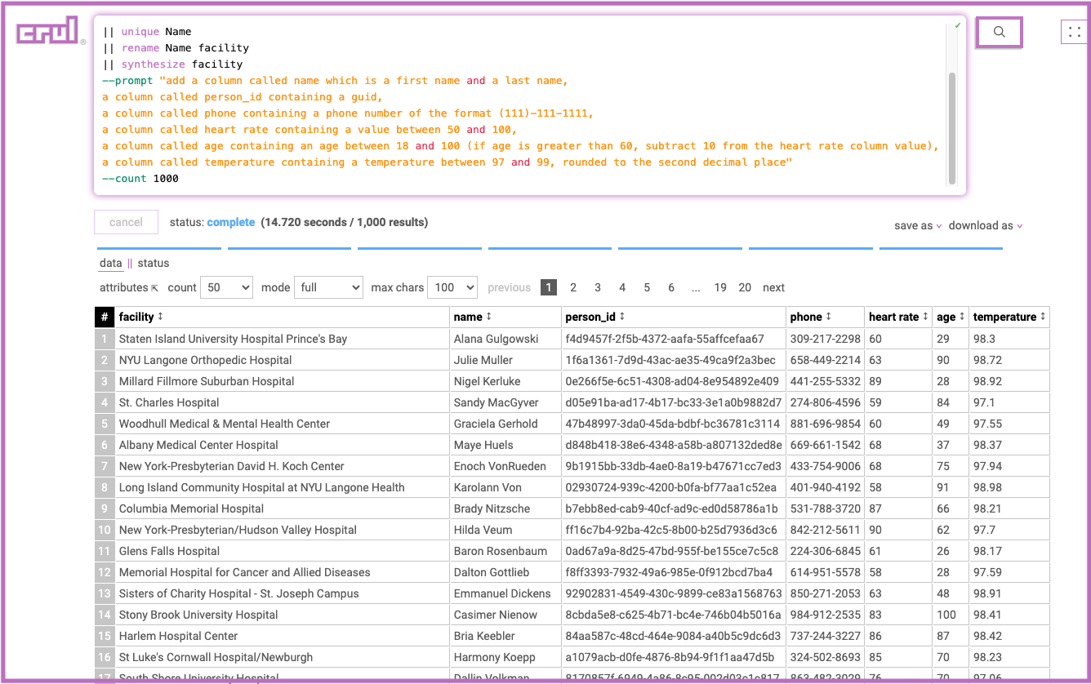
Task: Go to results page 5
Action: click(647, 287)
